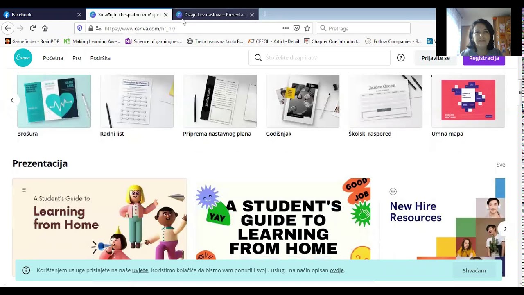Select the Surađujte i besplatno izrađujte tab
Image resolution: width=524 pixels, height=295 pixels.
click(129, 15)
